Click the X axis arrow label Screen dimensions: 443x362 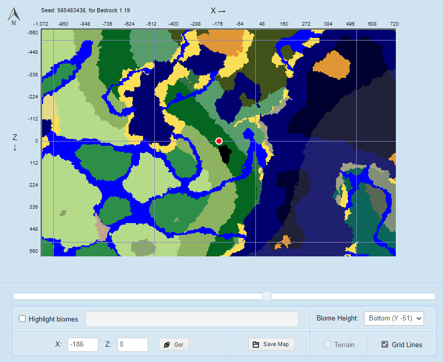click(218, 11)
